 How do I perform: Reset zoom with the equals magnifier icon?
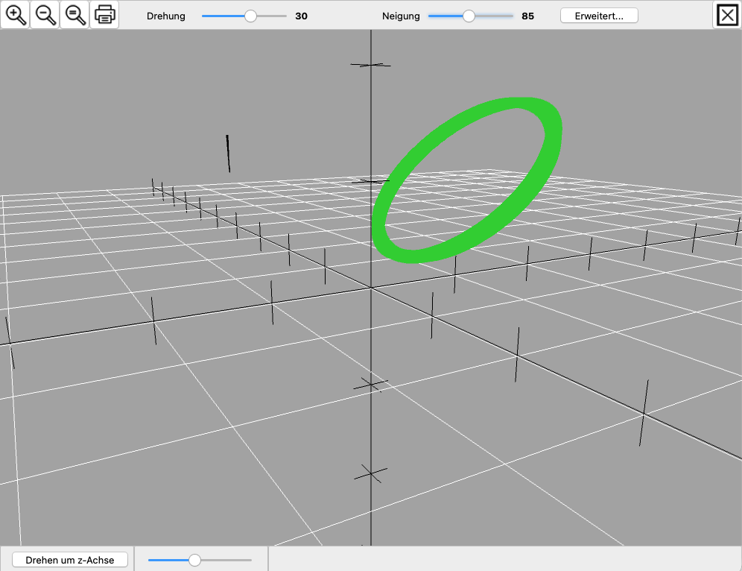74,14
